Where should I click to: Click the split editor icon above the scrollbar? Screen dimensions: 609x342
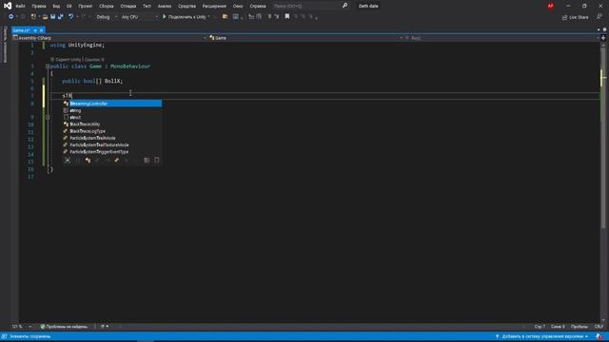[603, 38]
